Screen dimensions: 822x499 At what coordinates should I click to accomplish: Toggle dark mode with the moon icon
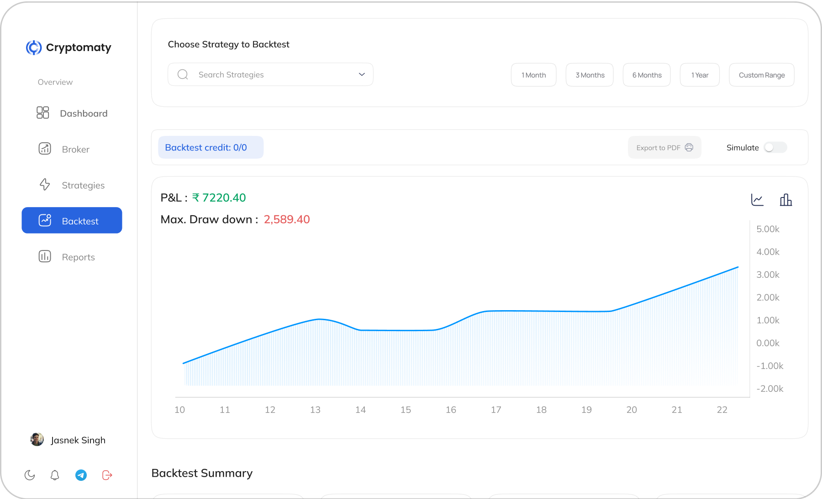tap(29, 475)
